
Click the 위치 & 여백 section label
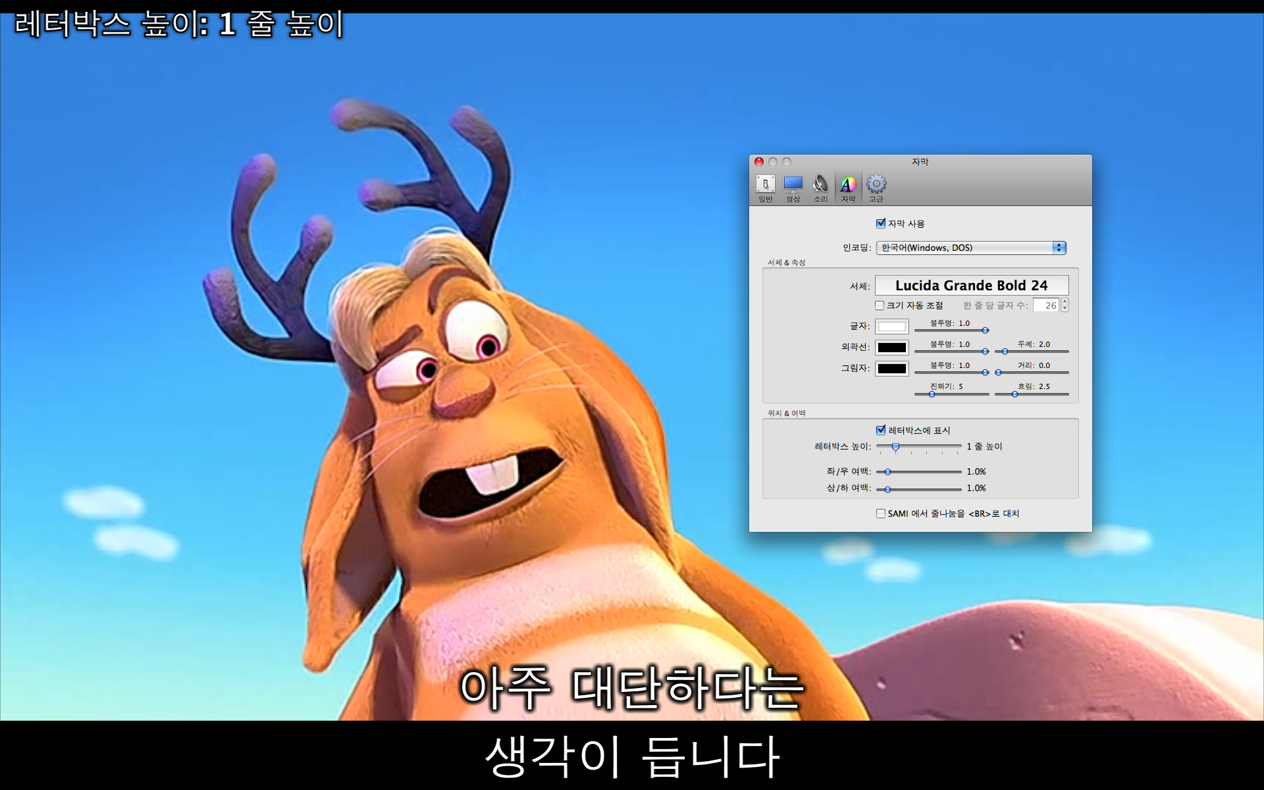click(x=786, y=413)
